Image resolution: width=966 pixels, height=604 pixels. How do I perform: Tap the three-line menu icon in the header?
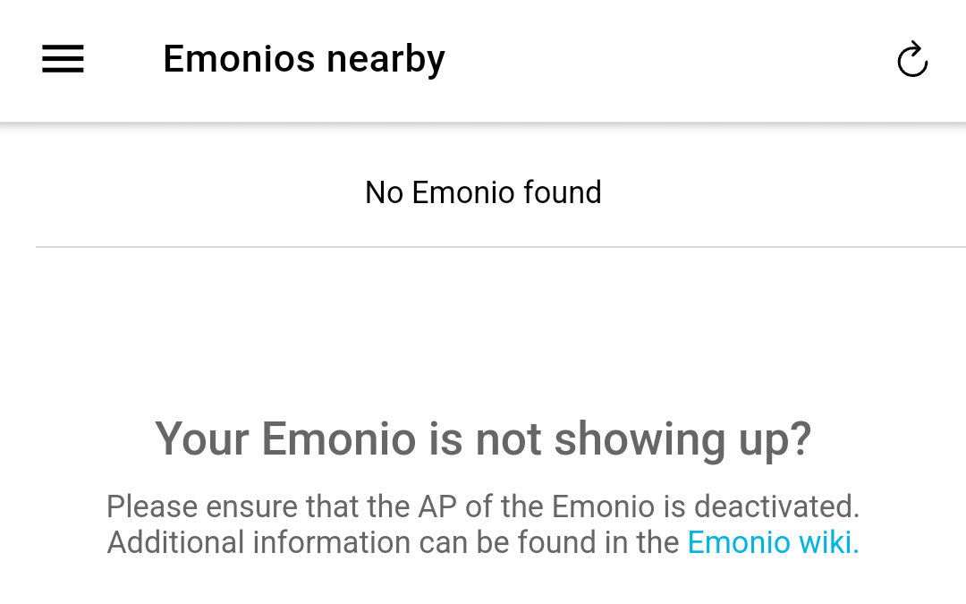pyautogui.click(x=63, y=59)
